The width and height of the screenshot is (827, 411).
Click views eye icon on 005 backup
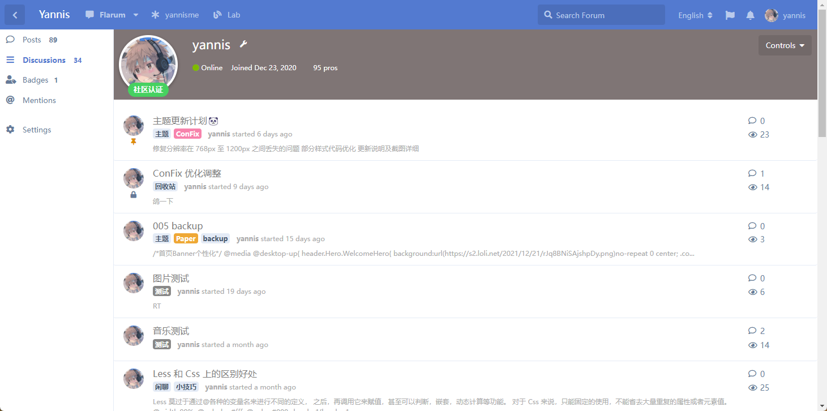click(753, 239)
